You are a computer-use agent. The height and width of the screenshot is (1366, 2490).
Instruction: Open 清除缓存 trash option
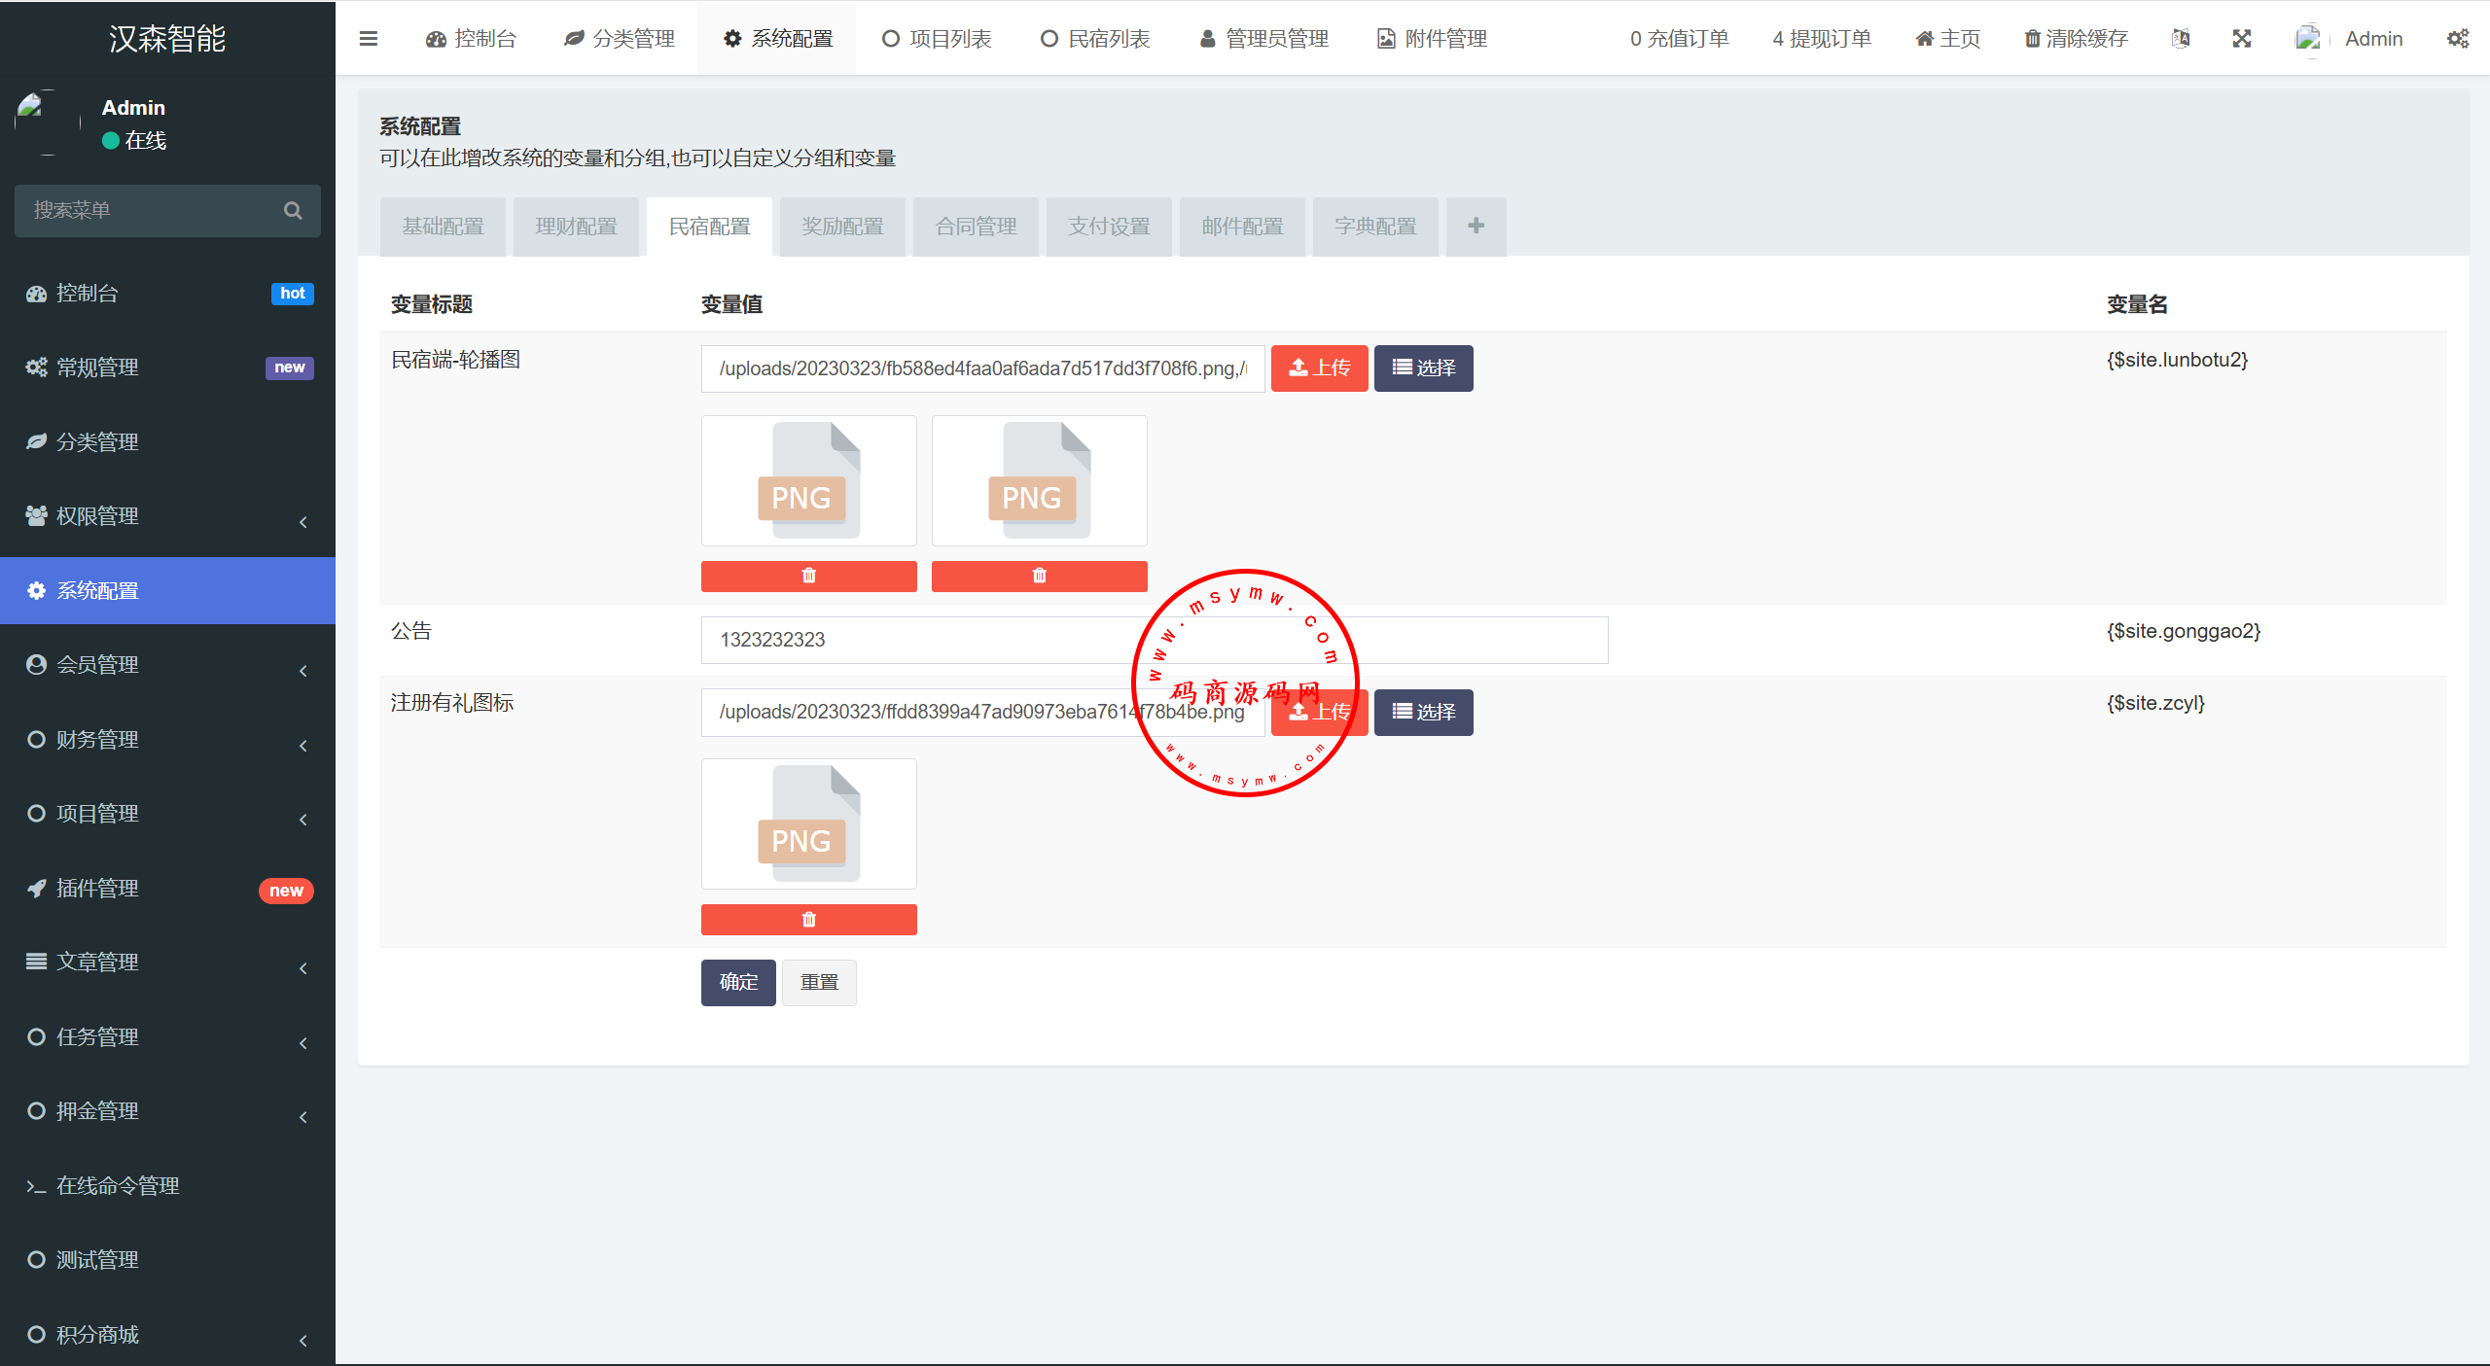point(2076,39)
